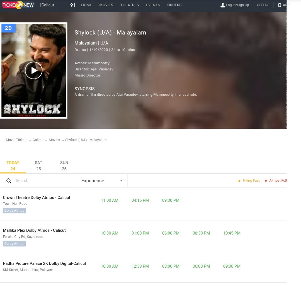Viewport: 301px width, 286px height.
Task: Open the THEATRES menu item
Action: (130, 5)
